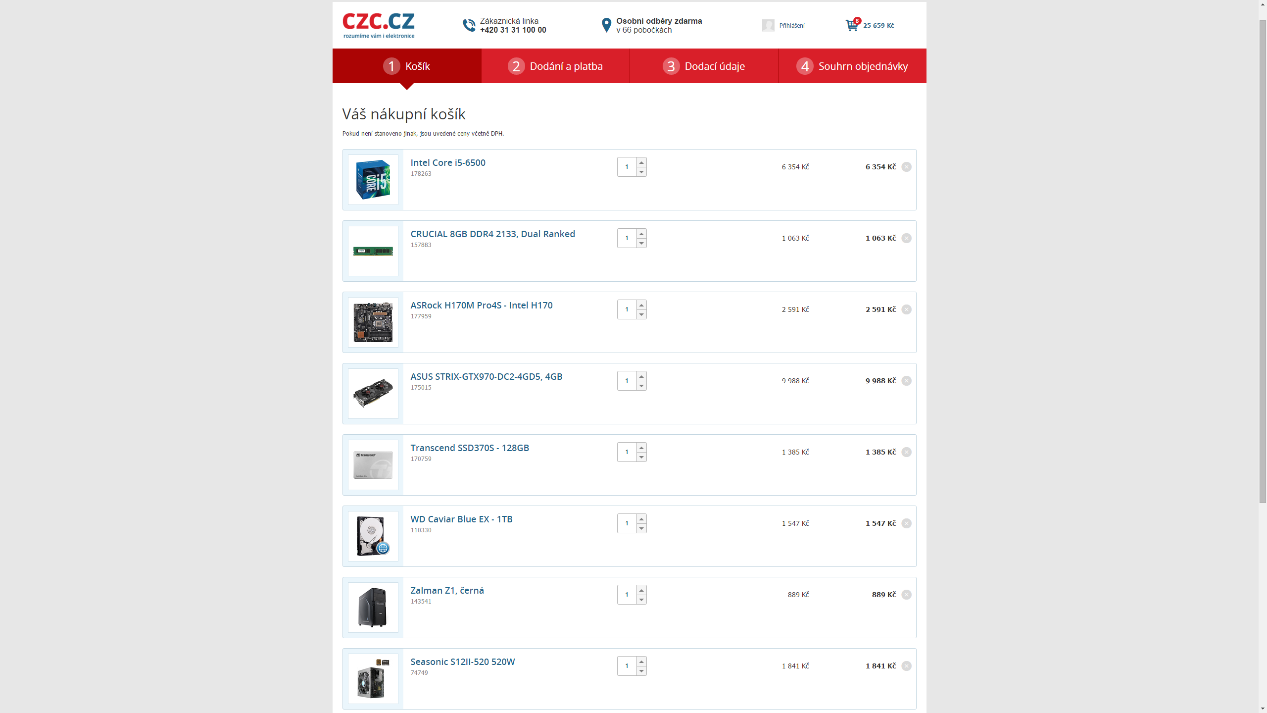Viewport: 1267px width, 713px height.
Task: Click the Crucial RAM module thumbnail
Action: point(373,251)
